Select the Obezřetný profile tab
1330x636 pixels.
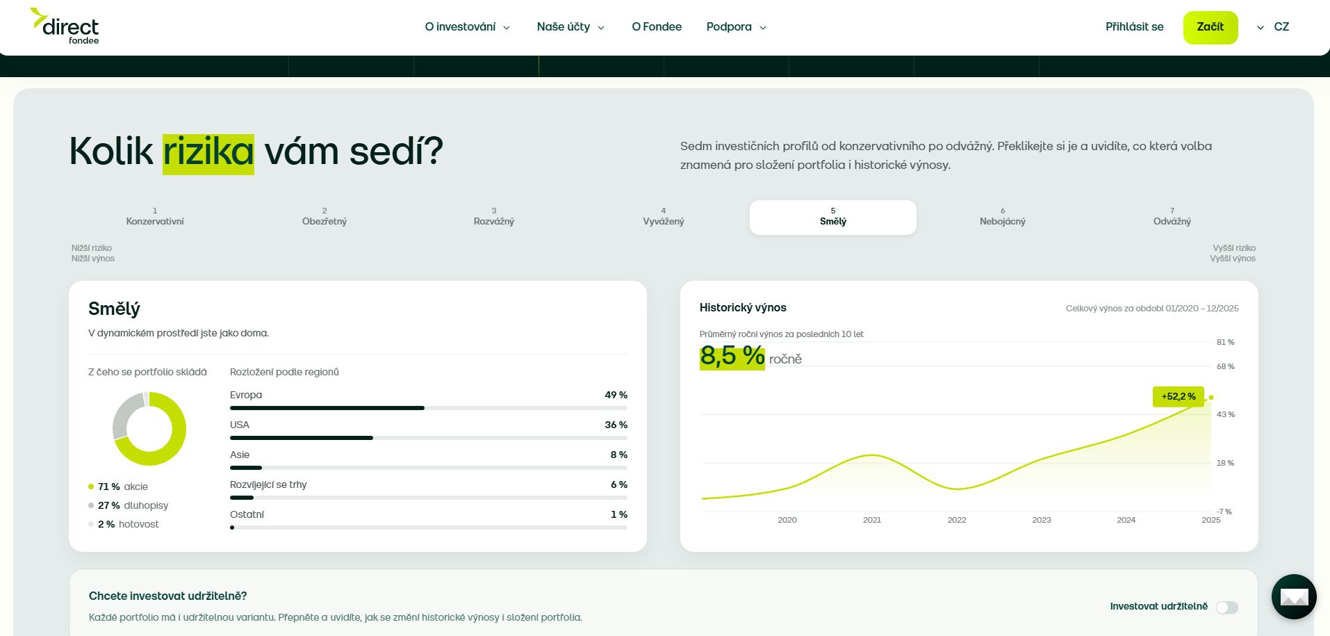tap(325, 217)
